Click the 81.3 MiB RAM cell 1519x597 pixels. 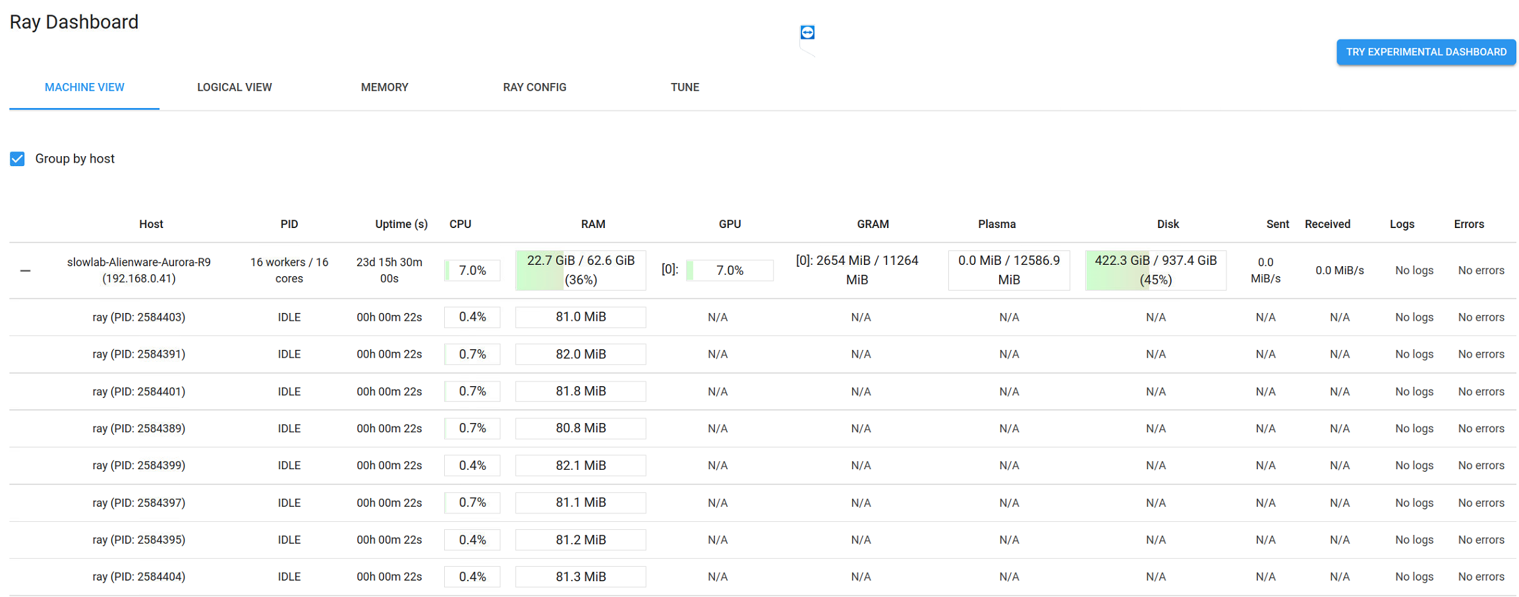click(x=581, y=577)
